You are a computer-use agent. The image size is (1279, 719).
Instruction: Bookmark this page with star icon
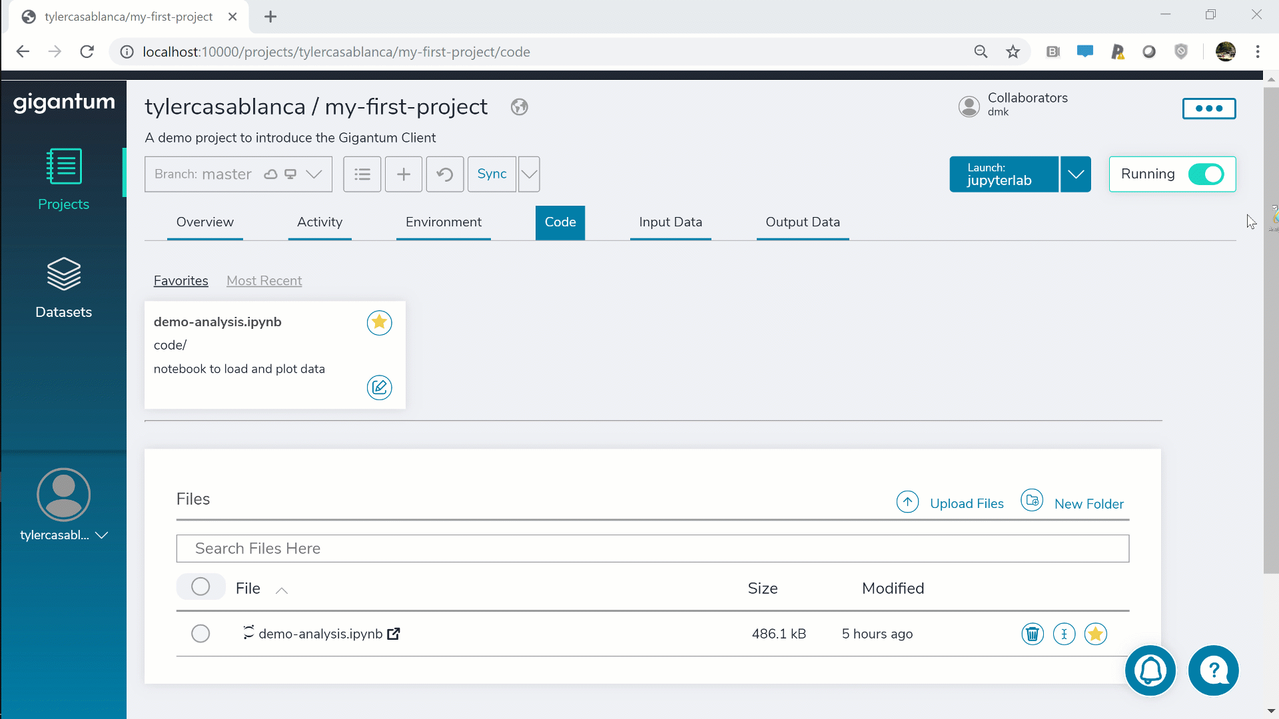click(x=1013, y=52)
